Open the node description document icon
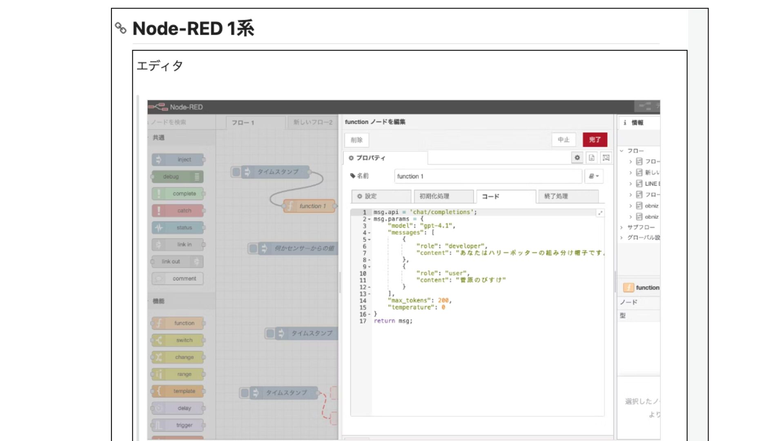Viewport: 784px width, 441px height. tap(592, 158)
